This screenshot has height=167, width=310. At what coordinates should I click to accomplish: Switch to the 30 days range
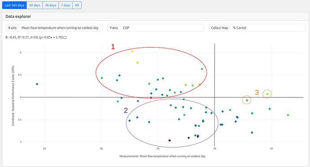coord(51,5)
